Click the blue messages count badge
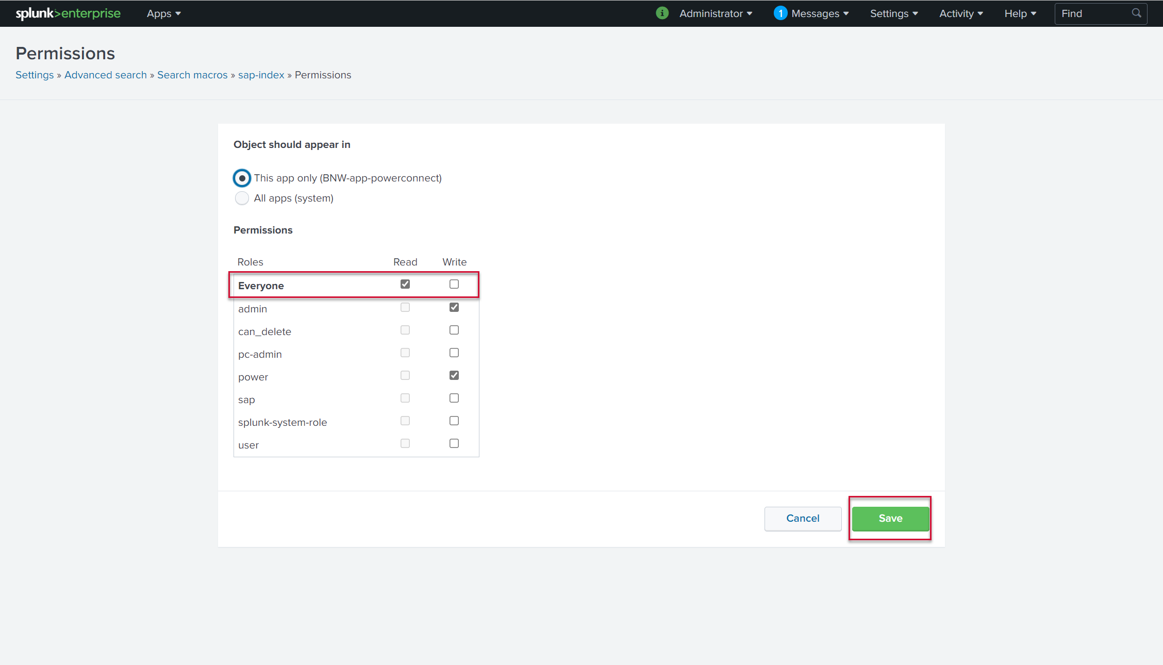 click(x=780, y=13)
